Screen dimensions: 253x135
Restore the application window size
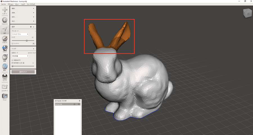pyautogui.click(x=245, y=1)
